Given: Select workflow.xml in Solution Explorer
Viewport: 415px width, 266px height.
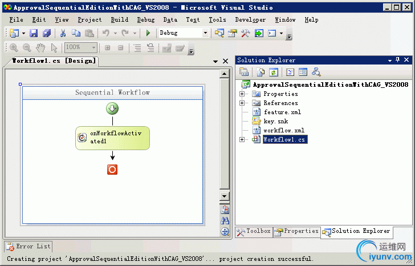Looking at the screenshot, I should (284, 130).
